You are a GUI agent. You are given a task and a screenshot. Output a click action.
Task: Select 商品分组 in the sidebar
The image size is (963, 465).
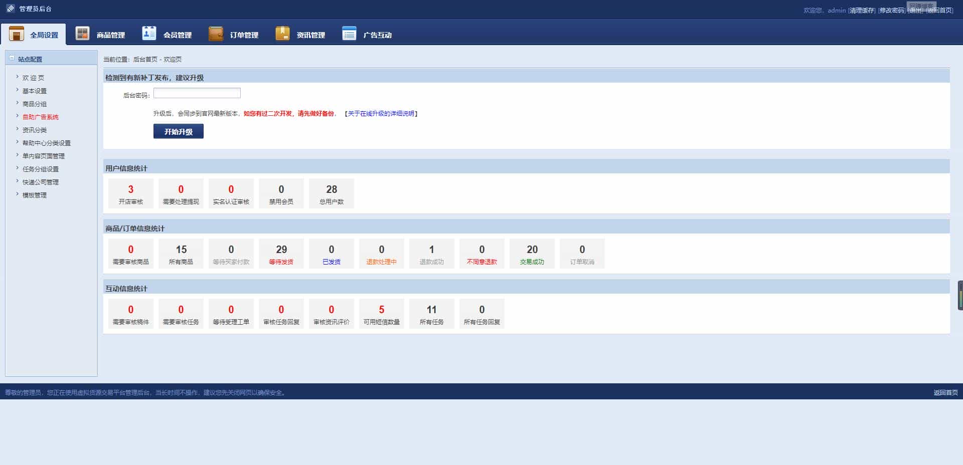pyautogui.click(x=35, y=104)
